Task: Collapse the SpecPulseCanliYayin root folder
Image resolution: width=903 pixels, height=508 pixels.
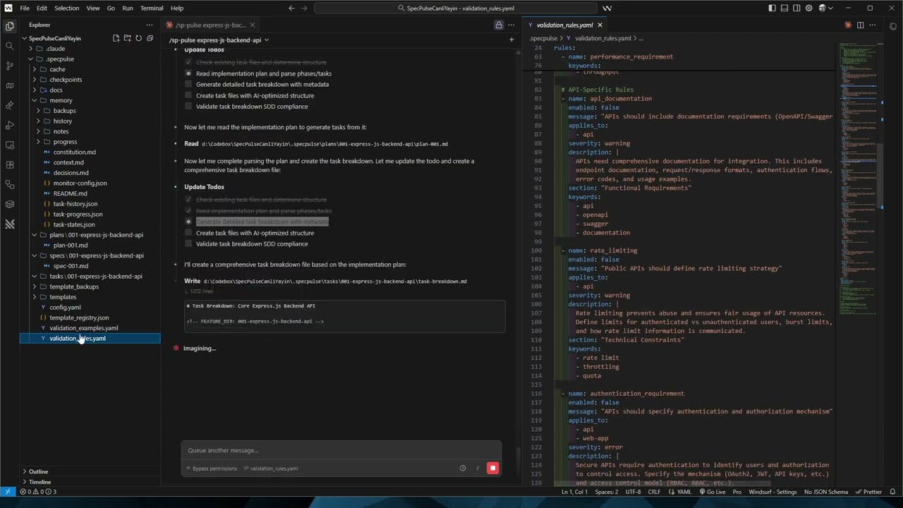Action: click(24, 38)
